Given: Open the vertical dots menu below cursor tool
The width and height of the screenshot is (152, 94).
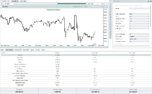Looking at the screenshot, I should 110,4.
